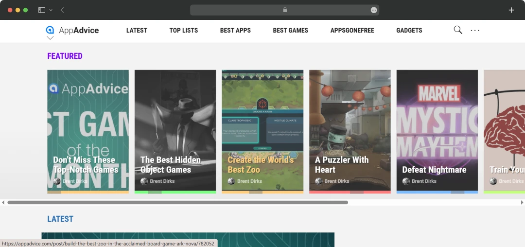The height and width of the screenshot is (247, 525).
Task: Click Brent Dirks avatar on Top-Notch Games card
Action: (x=57, y=181)
